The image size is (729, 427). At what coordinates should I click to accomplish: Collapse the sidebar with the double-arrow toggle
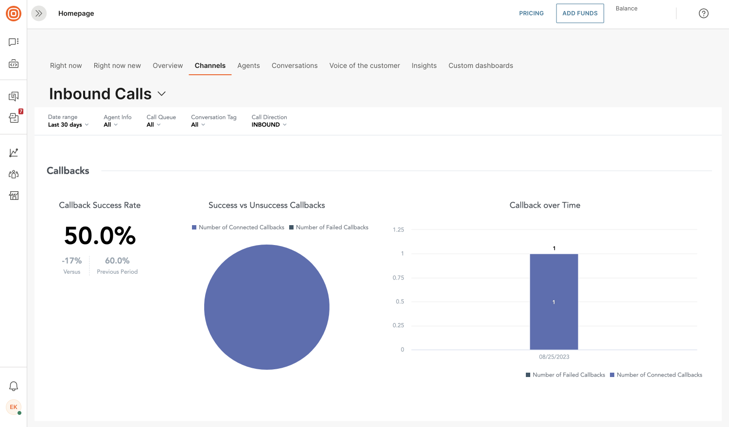(x=38, y=13)
